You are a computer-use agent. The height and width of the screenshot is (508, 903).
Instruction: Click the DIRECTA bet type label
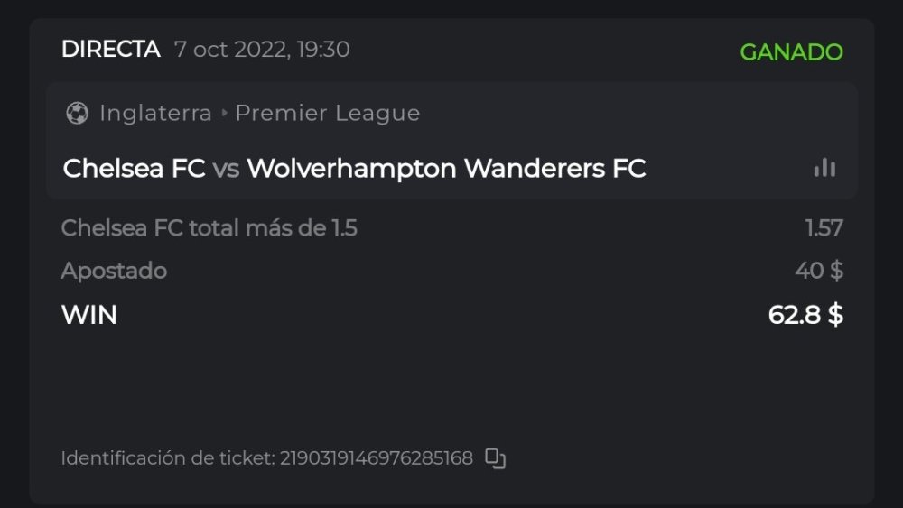[110, 50]
